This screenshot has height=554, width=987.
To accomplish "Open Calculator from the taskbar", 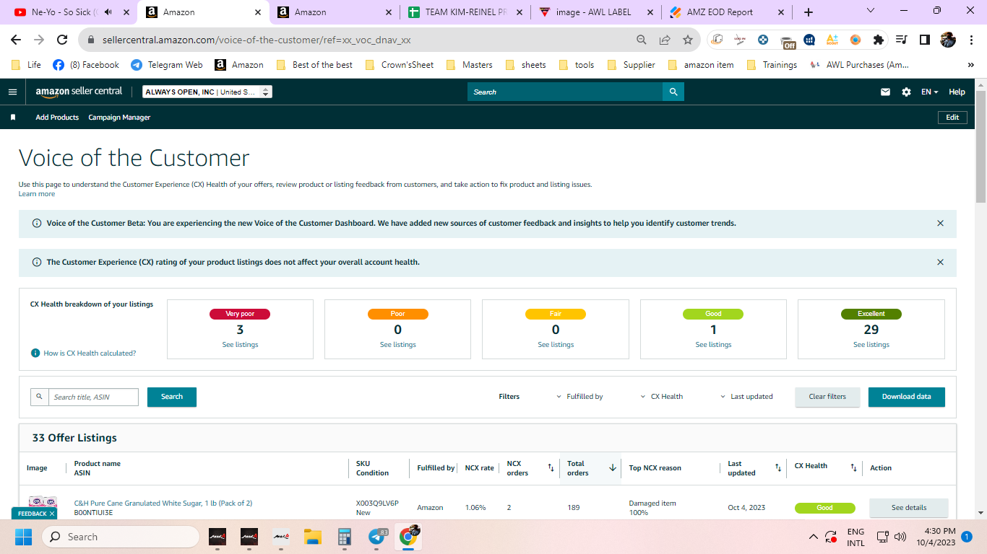I will click(x=345, y=537).
